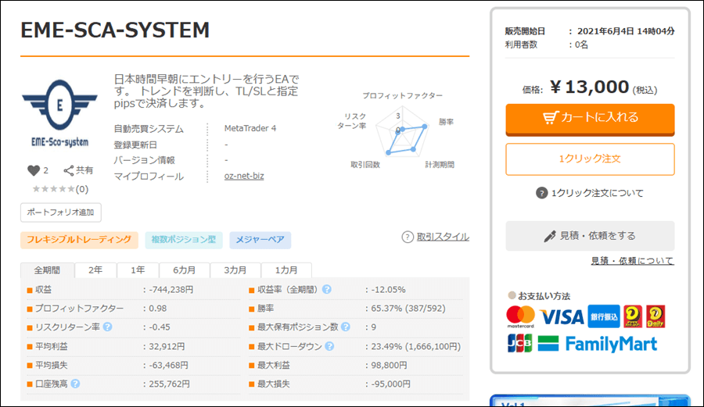Screen dimensions: 704x407
Task: Switch to the 6カ月 tab
Action: coord(185,270)
